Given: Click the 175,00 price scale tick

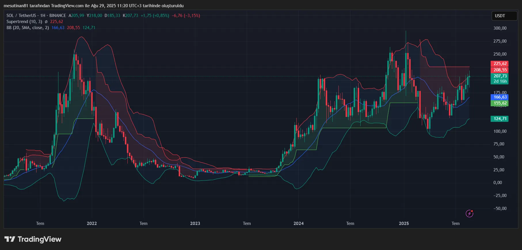Looking at the screenshot, I should 500,92.
